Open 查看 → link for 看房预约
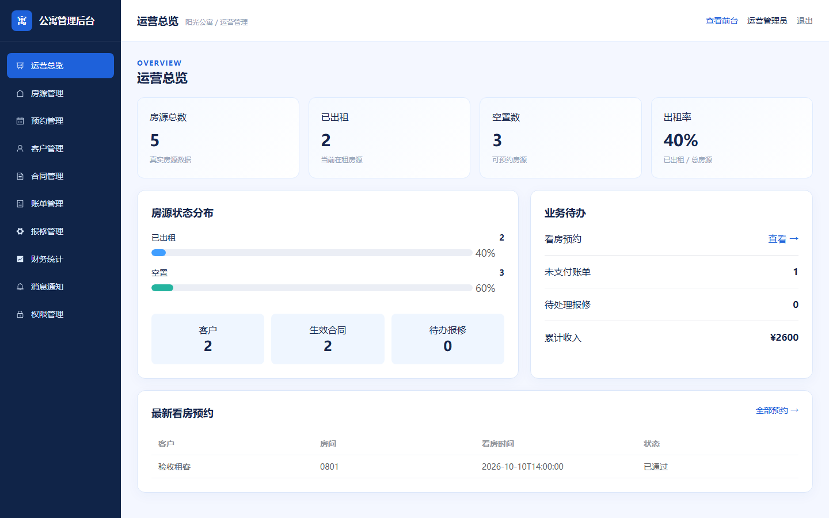 coord(783,239)
